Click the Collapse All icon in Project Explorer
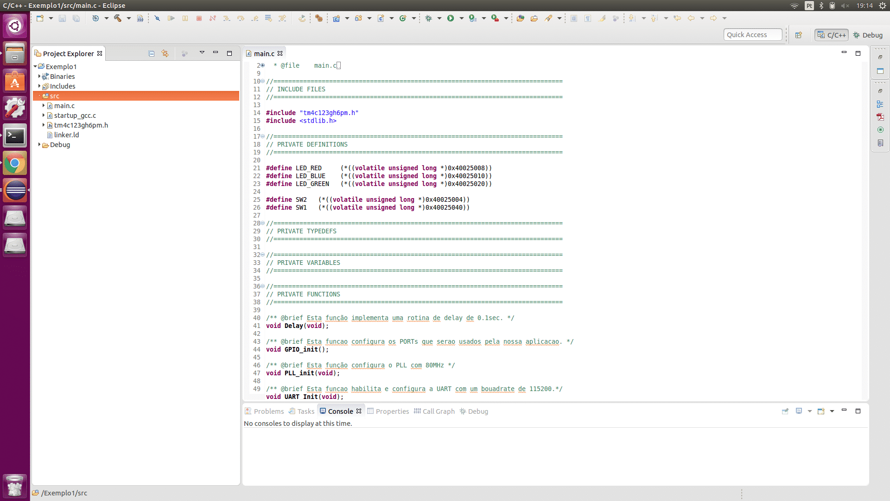The height and width of the screenshot is (501, 890). [x=152, y=54]
